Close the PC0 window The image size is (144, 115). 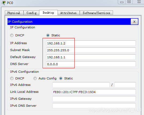click(x=139, y=2)
